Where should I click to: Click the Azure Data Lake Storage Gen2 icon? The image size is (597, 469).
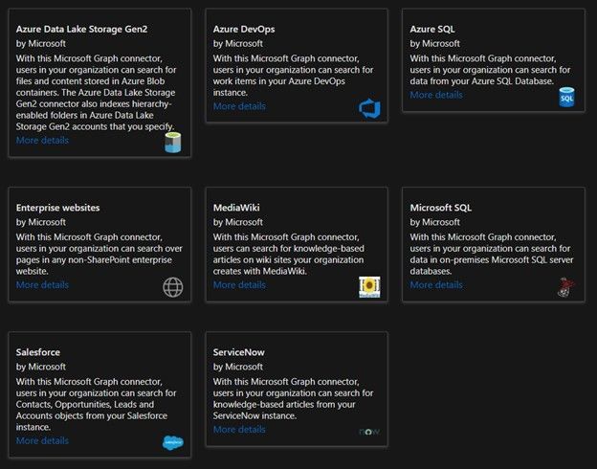(x=173, y=142)
